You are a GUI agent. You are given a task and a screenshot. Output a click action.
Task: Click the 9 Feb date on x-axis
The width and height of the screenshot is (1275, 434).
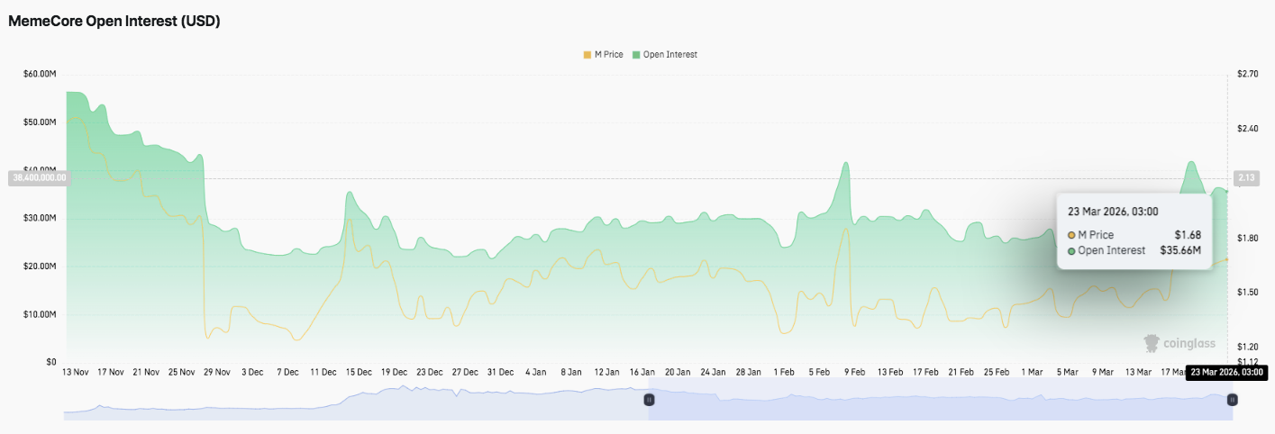(x=854, y=372)
